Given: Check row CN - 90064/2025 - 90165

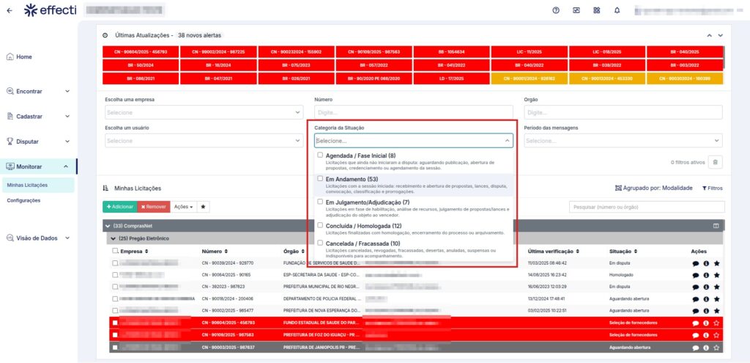Looking at the screenshot, I should click(115, 275).
